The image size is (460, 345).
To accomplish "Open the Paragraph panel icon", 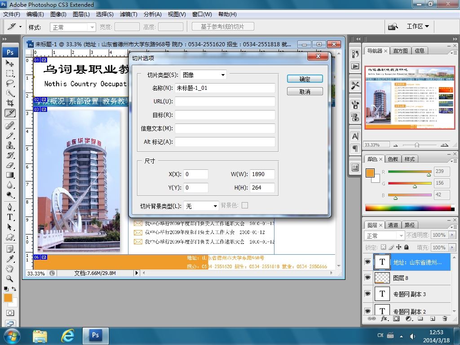I will point(355,149).
